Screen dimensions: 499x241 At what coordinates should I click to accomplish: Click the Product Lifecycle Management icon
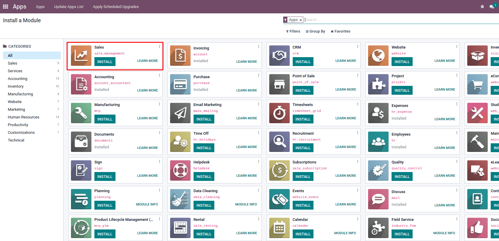click(x=81, y=228)
